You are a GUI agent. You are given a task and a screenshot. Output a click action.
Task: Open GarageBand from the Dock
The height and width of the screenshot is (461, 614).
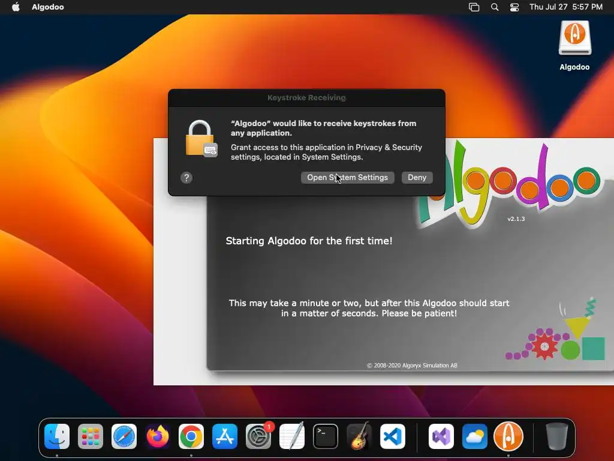click(x=359, y=436)
